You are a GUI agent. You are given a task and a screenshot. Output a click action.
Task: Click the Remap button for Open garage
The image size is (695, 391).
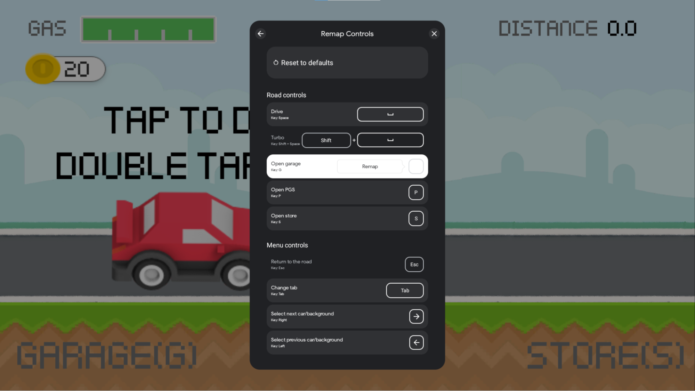tap(370, 166)
